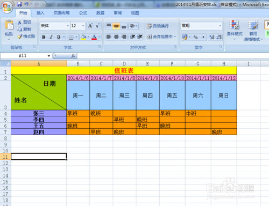
Task: Open 套用表格格式 table styles
Action: pyautogui.click(x=253, y=31)
